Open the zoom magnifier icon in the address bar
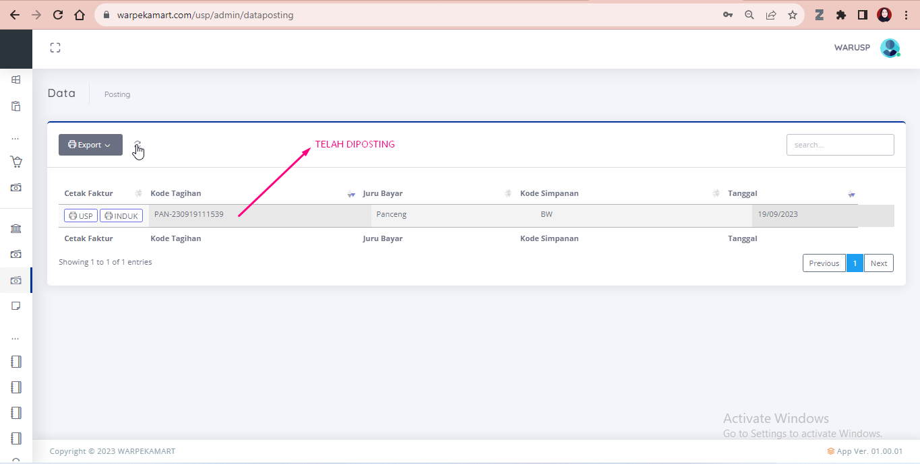 [749, 15]
